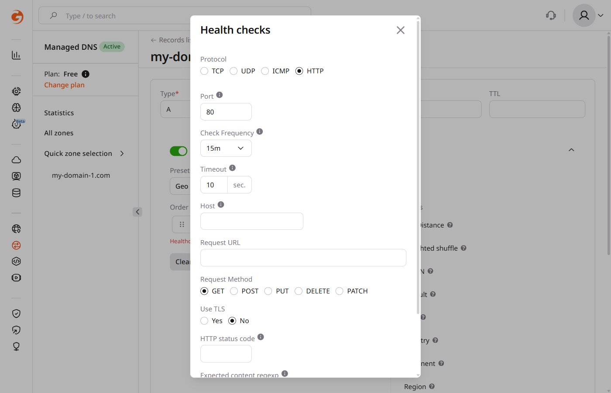The image size is (611, 393).
Task: Open the CDN globe sidebar icon
Action: [x=16, y=229]
